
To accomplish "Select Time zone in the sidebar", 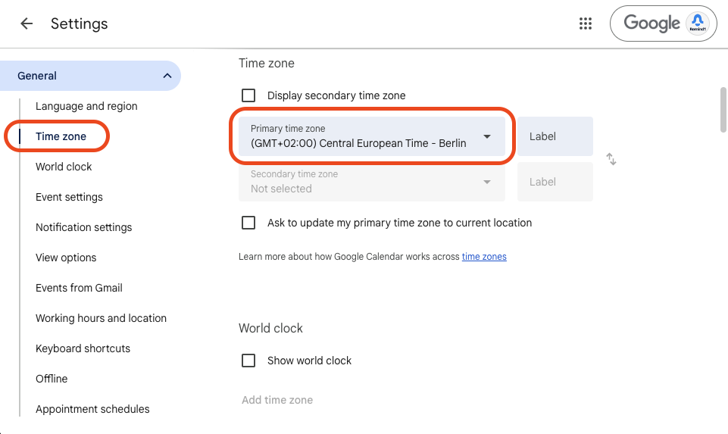I will tap(61, 136).
